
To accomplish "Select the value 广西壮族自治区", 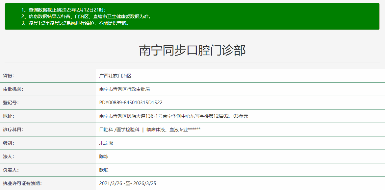I will point(115,76).
